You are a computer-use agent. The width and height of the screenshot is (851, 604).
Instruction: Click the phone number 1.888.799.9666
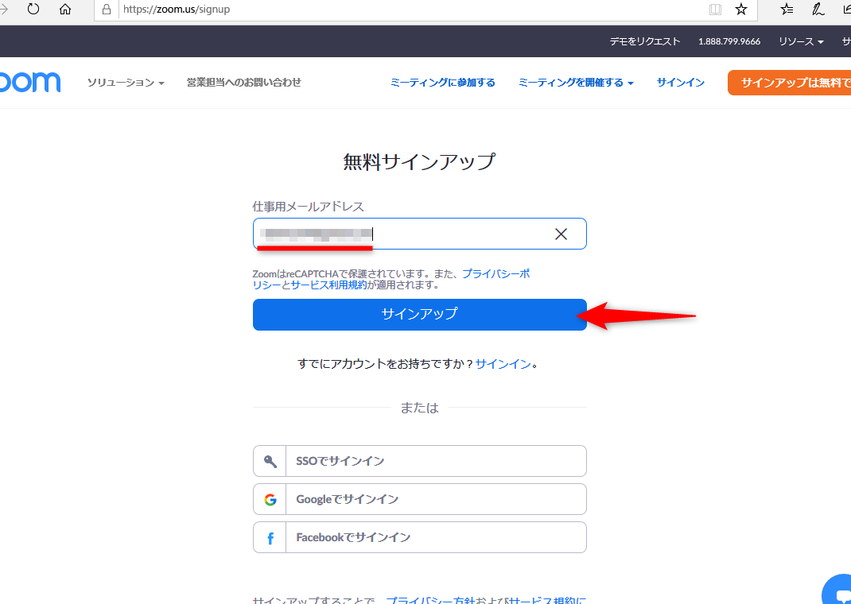pos(729,41)
